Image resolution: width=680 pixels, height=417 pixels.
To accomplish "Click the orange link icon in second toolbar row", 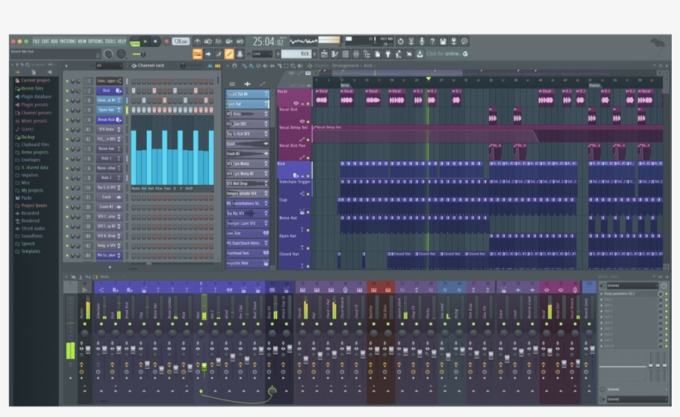I will [229, 54].
